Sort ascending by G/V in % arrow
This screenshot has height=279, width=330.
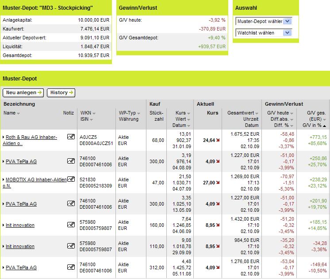(324, 126)
